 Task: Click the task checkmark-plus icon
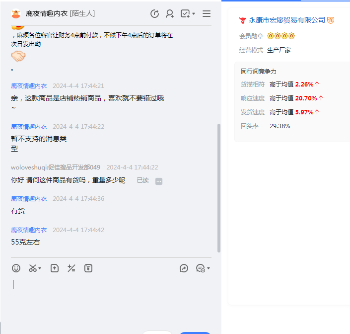[x=185, y=13]
